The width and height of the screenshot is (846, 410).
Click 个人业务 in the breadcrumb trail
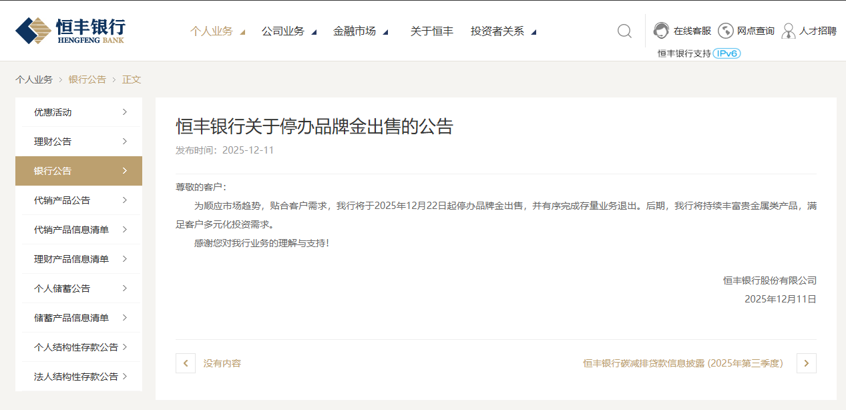pos(33,79)
